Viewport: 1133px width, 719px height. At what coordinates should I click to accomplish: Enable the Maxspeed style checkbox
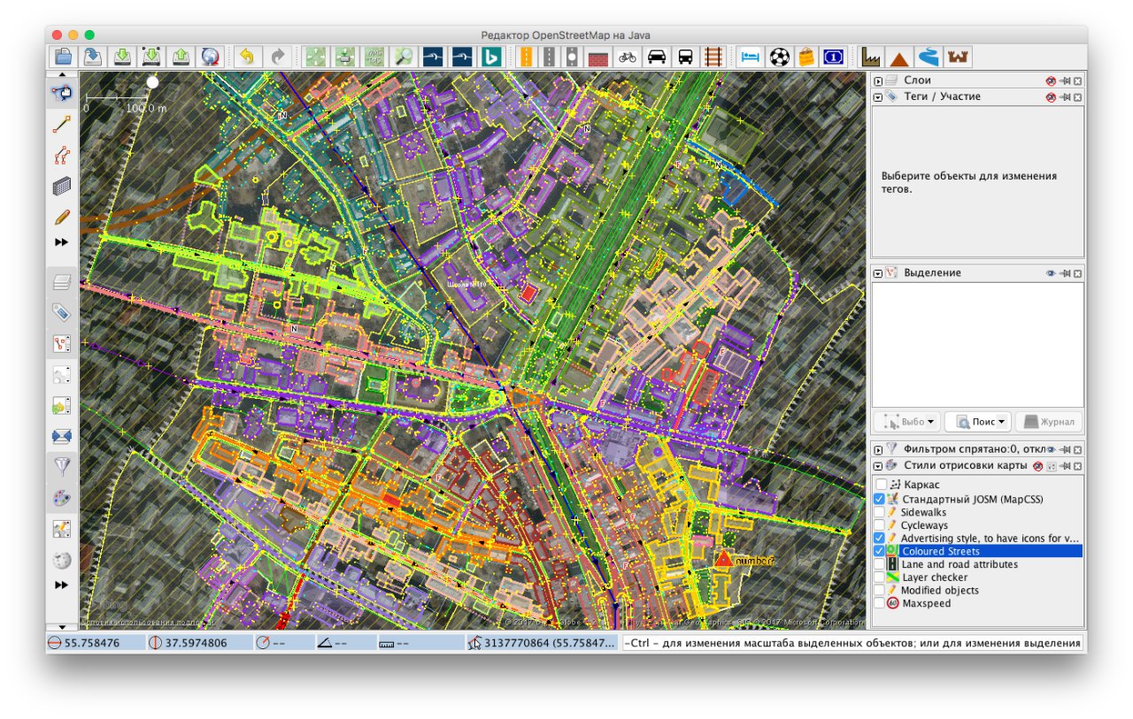(x=881, y=603)
